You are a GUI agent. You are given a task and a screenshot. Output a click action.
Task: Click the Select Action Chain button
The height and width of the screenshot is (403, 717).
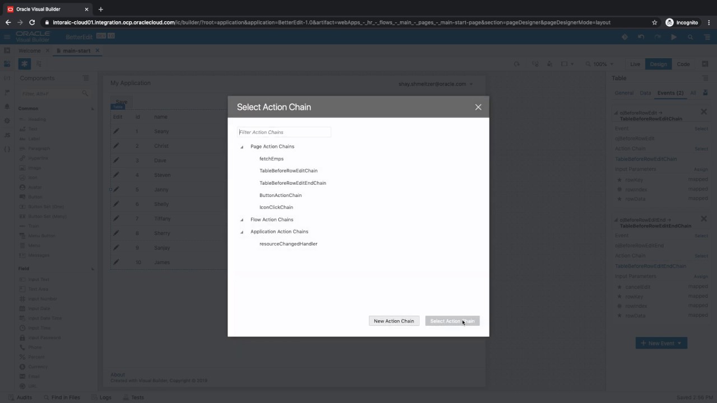coord(452,321)
